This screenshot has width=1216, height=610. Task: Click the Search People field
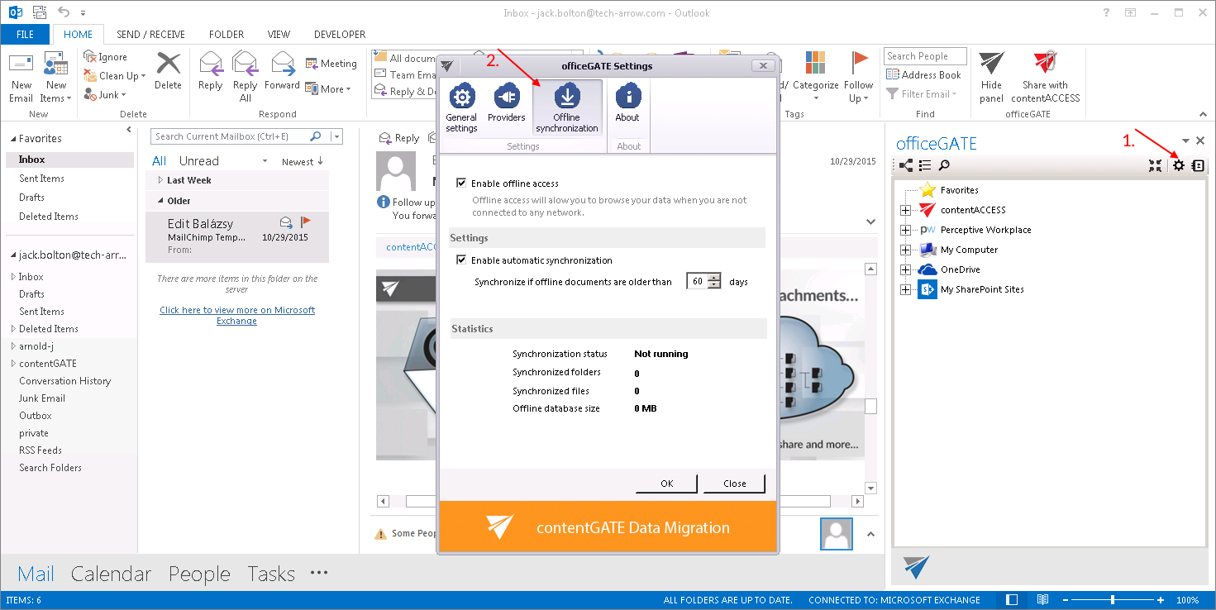[926, 56]
